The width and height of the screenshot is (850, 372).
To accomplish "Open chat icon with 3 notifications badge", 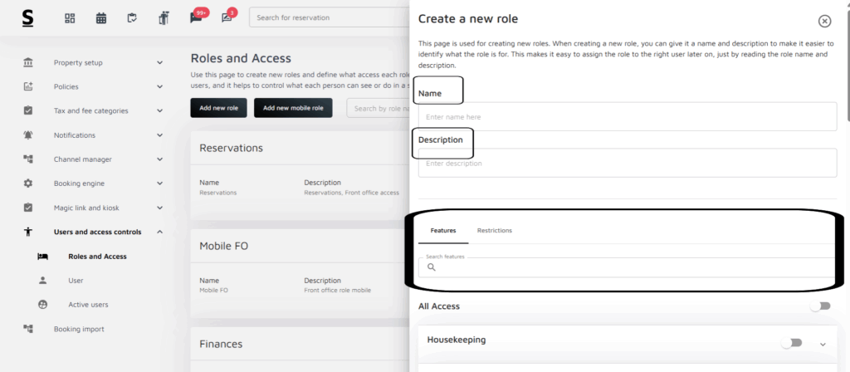I will tap(227, 18).
